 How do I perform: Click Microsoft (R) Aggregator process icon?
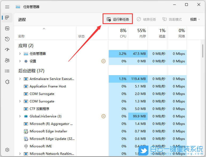pos(26,124)
